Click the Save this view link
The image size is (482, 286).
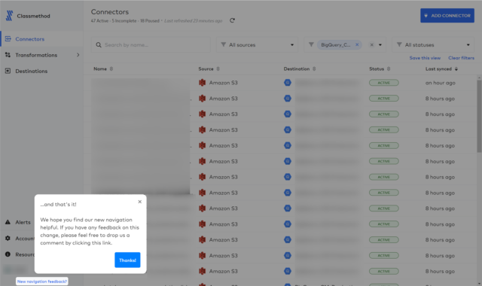click(x=425, y=58)
